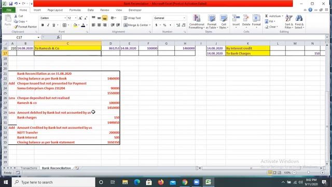Toggle Wrap Text
Screen dimensions: 332x187
pos(132,18)
